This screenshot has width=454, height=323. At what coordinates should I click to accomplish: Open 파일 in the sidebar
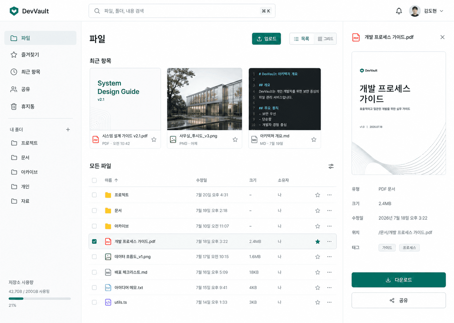coord(40,38)
